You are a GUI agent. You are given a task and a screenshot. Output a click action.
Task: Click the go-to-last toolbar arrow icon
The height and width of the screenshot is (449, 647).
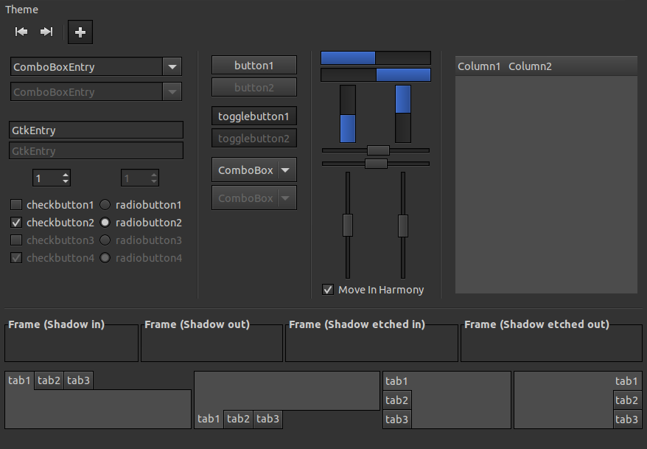46,32
